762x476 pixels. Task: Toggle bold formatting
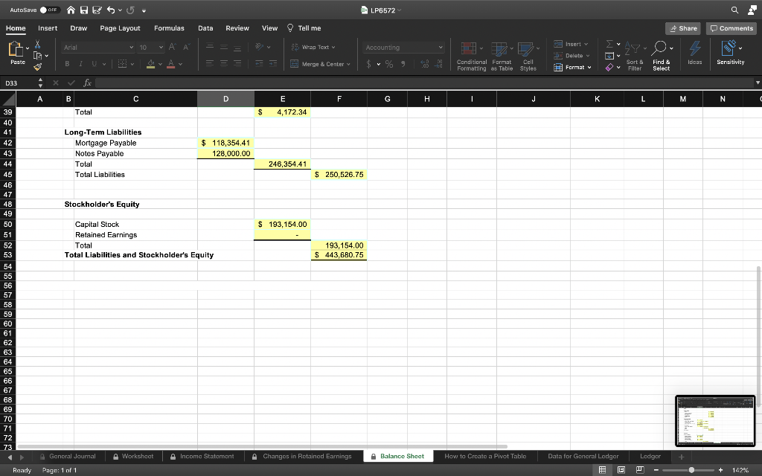(67, 64)
